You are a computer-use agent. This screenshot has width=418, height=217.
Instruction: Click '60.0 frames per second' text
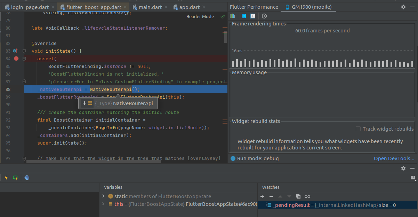click(x=322, y=31)
